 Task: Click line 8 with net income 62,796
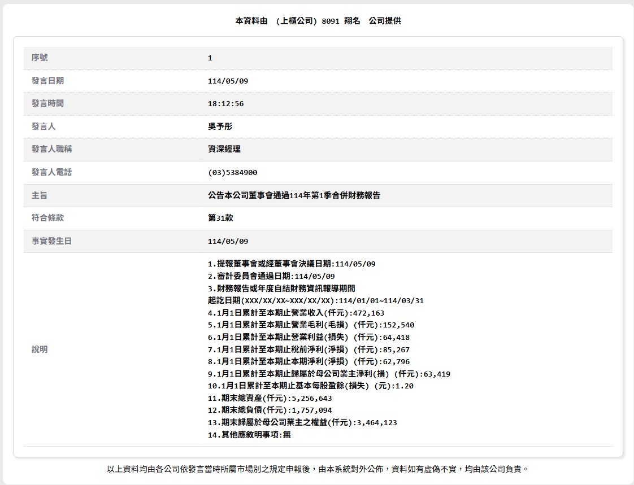pyautogui.click(x=309, y=362)
